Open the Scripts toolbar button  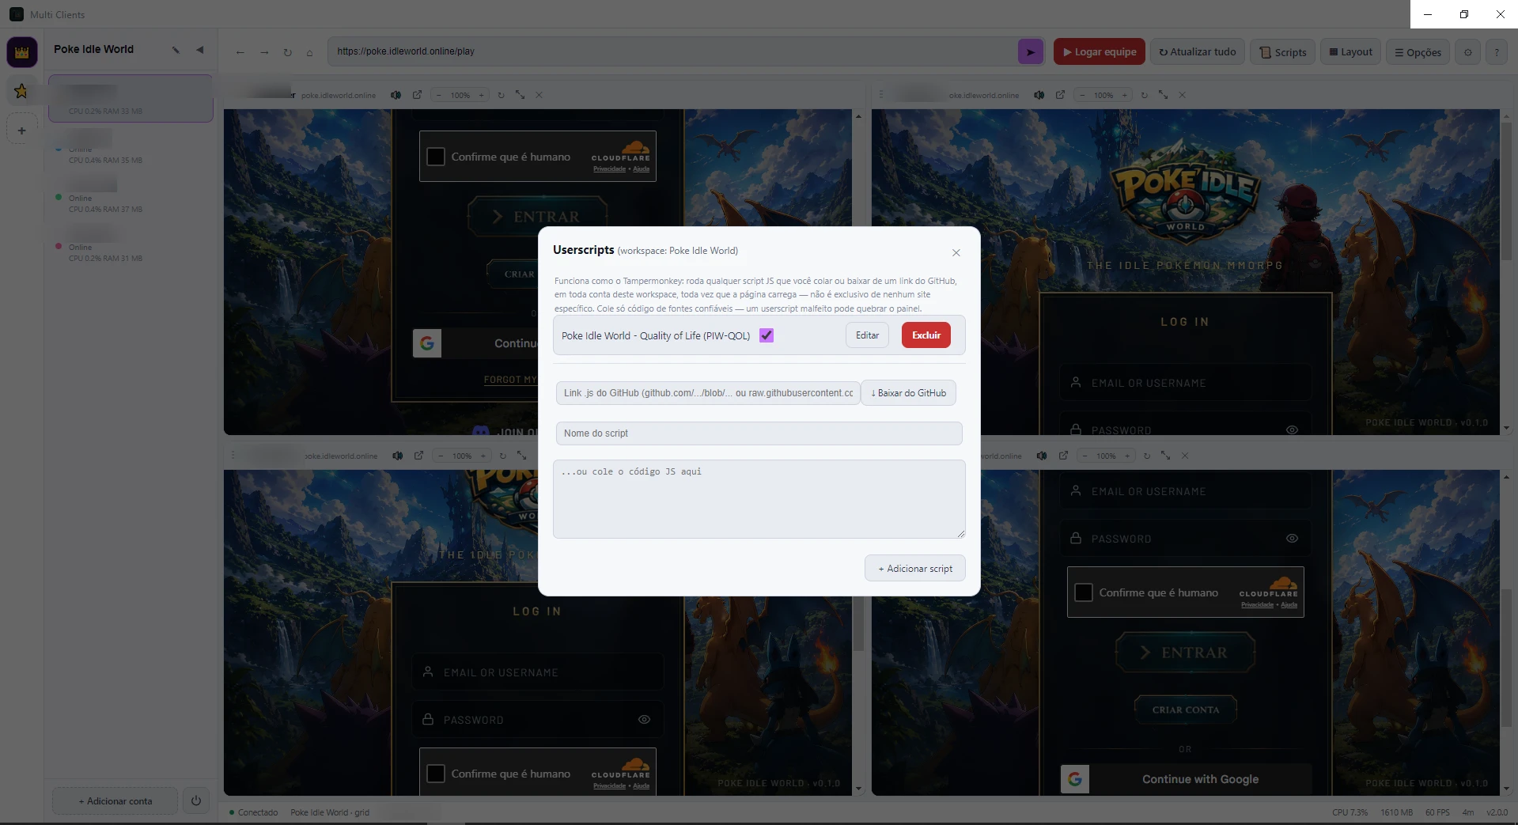[x=1282, y=52]
